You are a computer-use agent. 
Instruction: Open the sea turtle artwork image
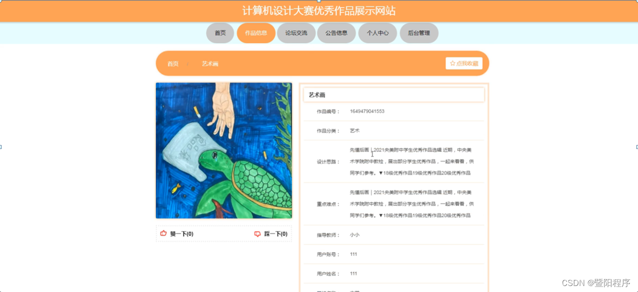pyautogui.click(x=224, y=150)
